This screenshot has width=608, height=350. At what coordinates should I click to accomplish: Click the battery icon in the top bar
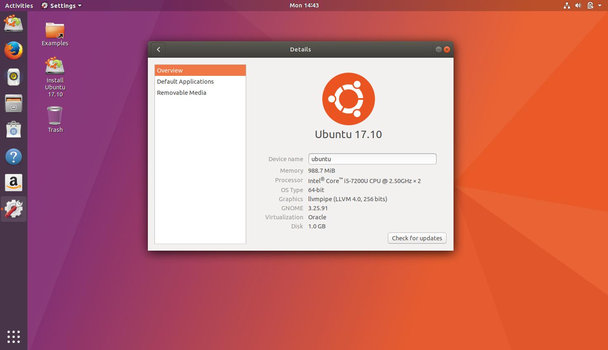pos(589,5)
